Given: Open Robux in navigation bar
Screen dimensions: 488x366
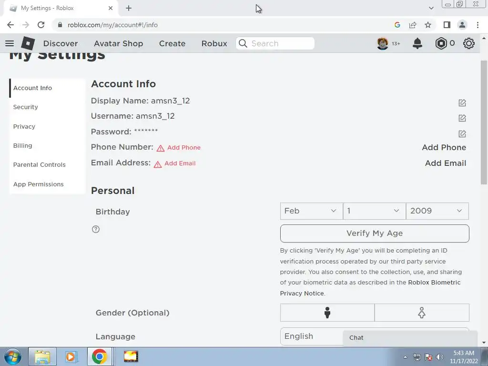Looking at the screenshot, I should click(214, 43).
